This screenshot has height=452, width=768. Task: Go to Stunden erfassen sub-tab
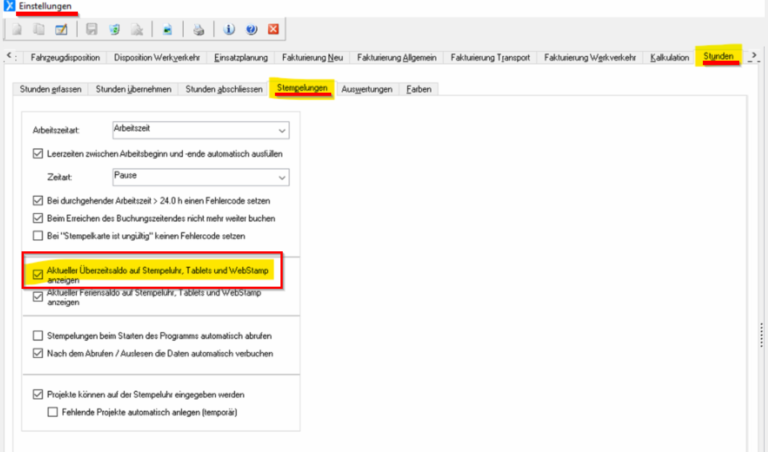50,89
